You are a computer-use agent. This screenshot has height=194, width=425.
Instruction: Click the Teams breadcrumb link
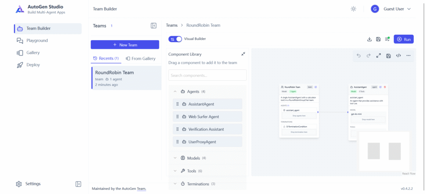coord(171,25)
